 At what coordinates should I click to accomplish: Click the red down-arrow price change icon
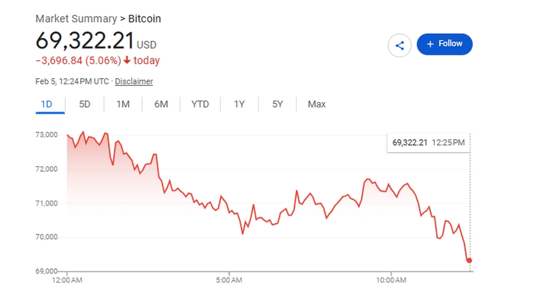pos(126,60)
